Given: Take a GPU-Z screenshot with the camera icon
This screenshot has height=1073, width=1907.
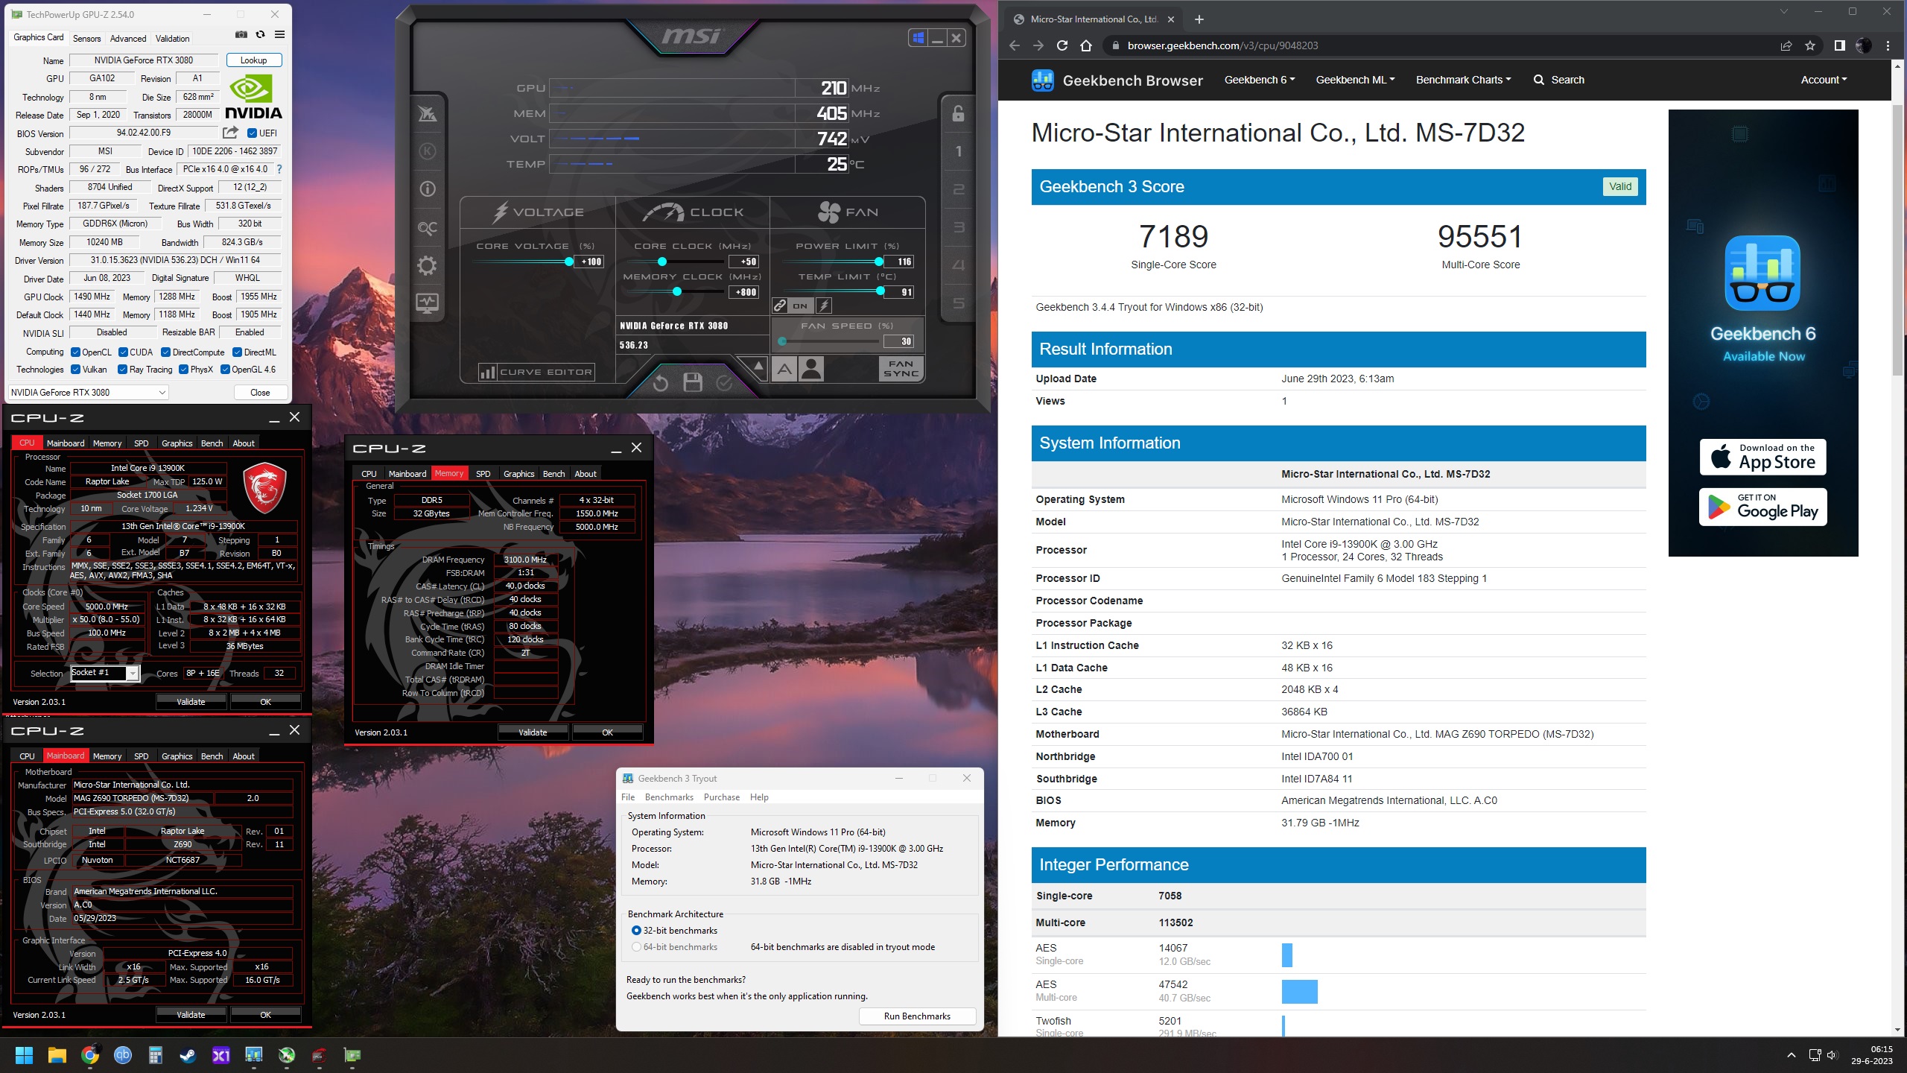Looking at the screenshot, I should pyautogui.click(x=241, y=35).
